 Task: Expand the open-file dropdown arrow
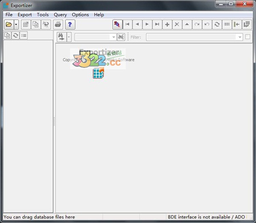(x=16, y=24)
